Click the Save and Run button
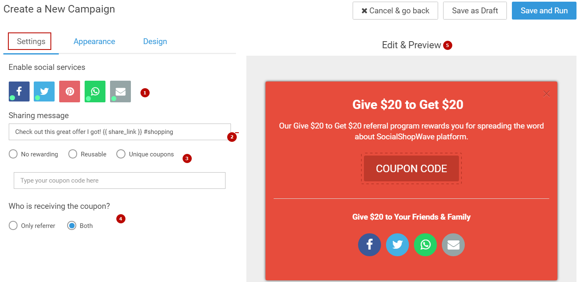This screenshot has height=282, width=579. click(544, 11)
